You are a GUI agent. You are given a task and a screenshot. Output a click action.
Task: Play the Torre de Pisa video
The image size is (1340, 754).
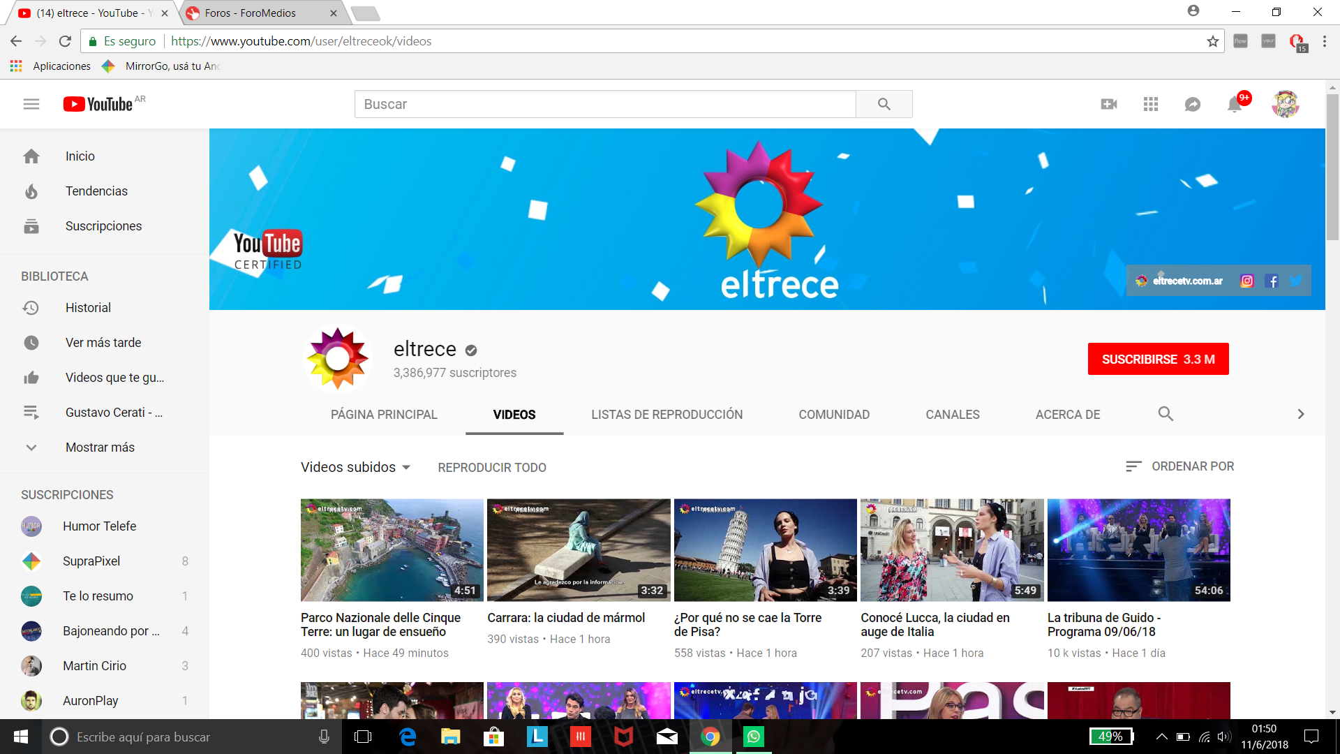click(766, 550)
